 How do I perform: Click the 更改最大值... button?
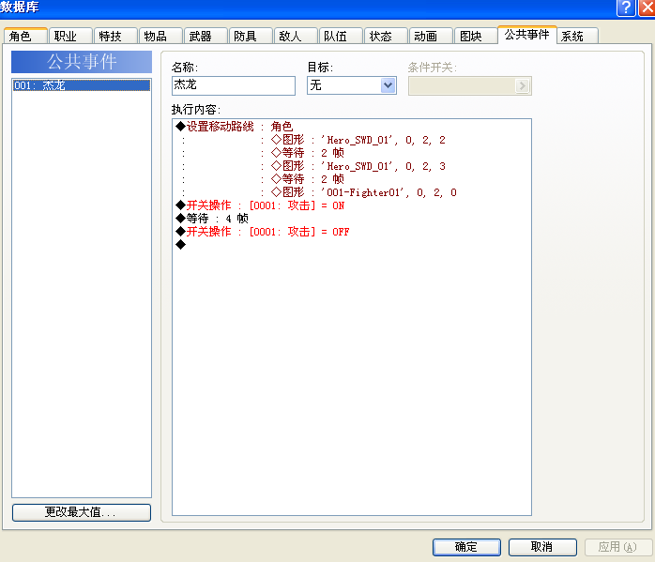82,512
